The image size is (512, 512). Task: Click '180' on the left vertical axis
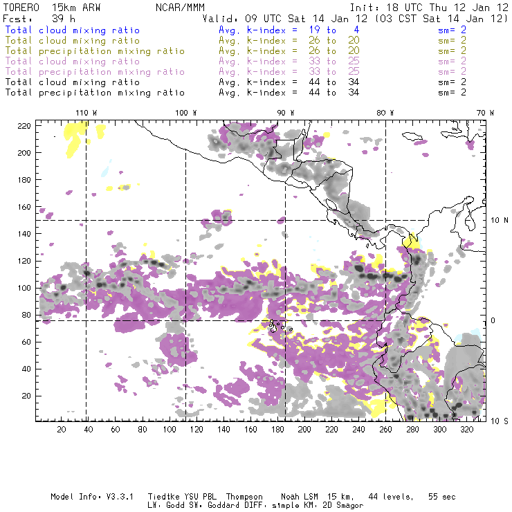(24, 180)
